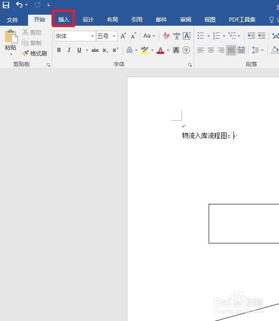Open the underline style dropdown arrow
Image resolution: width=279 pixels, height=321 pixels.
coord(87,50)
